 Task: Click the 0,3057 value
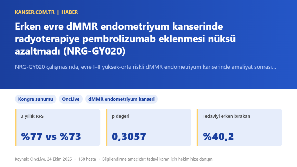coord(129,137)
